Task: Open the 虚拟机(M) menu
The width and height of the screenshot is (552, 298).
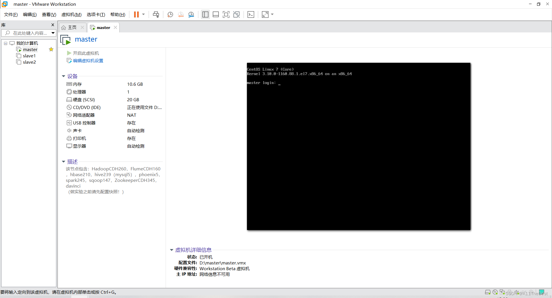Action: [72, 14]
